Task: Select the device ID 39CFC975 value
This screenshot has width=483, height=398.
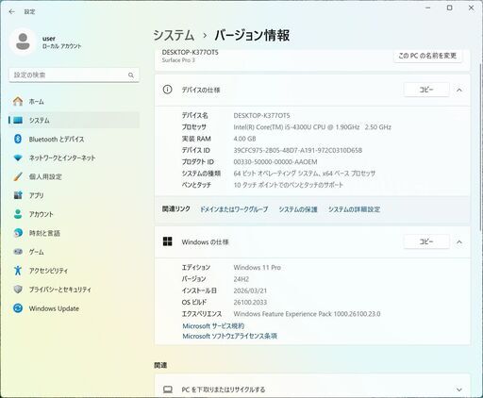Action: (298, 150)
